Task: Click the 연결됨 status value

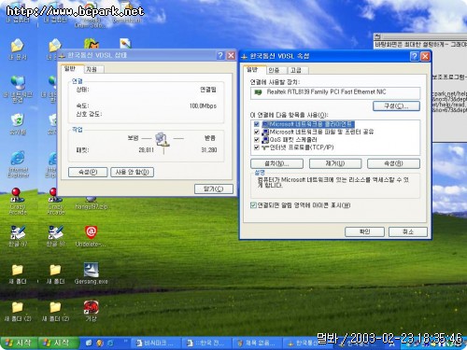Action: (208, 90)
